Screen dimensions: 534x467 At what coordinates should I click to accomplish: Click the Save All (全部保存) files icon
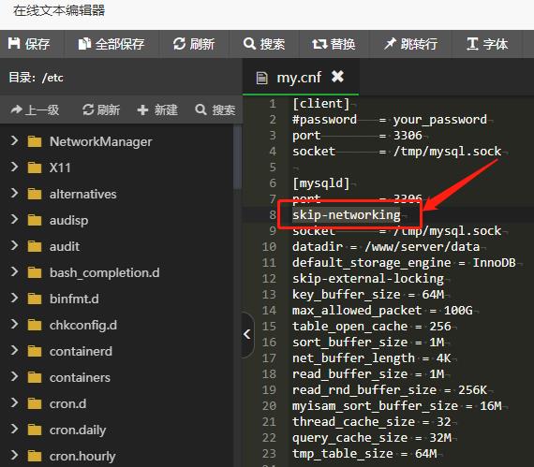(x=84, y=44)
